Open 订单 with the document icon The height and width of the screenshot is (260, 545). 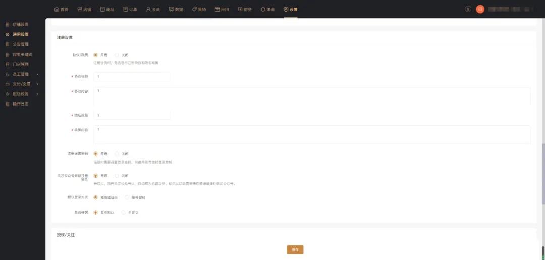coord(126,10)
